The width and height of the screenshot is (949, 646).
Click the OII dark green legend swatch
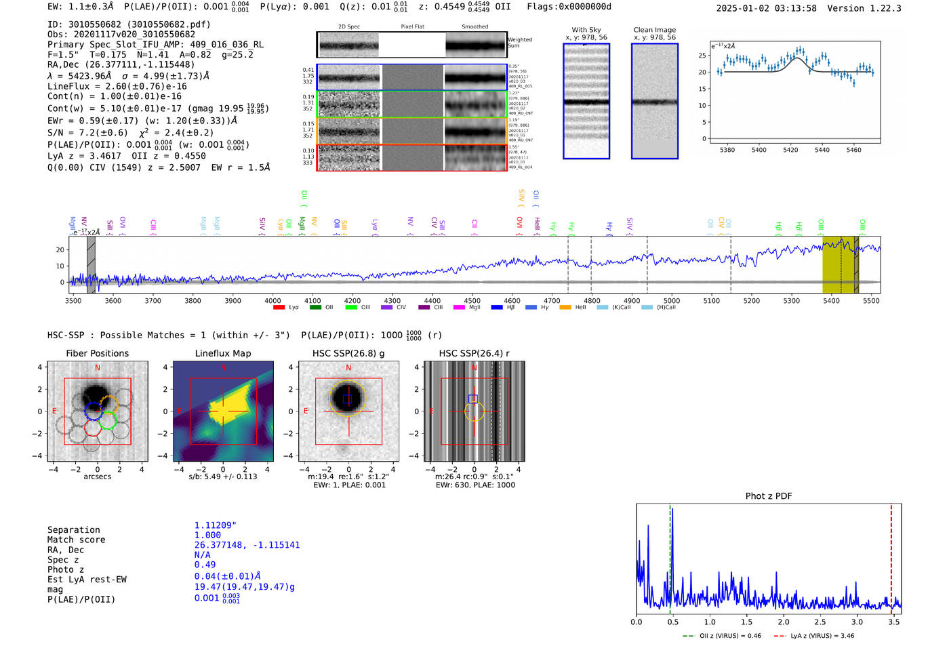[x=315, y=308]
